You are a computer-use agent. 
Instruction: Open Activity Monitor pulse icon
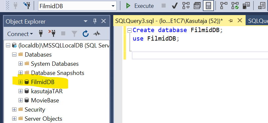click(97, 34)
